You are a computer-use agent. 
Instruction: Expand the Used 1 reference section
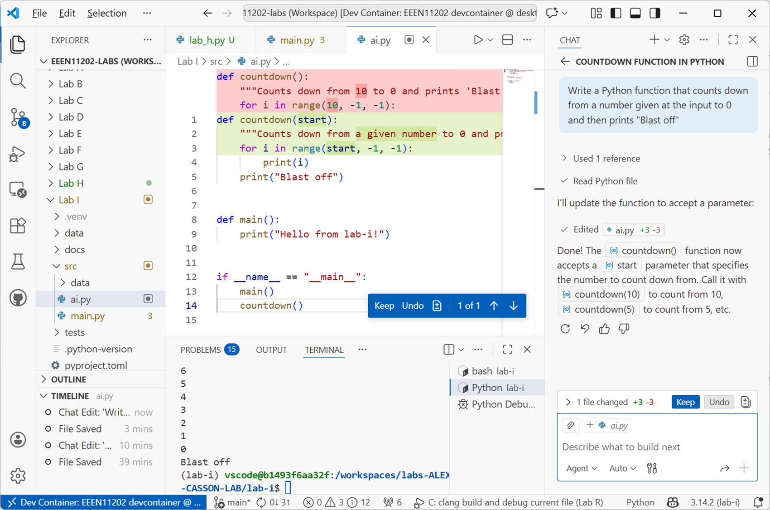pyautogui.click(x=606, y=158)
